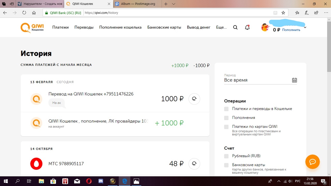
Task: Expand the account dropdown arrow near balance
Action: pos(305,27)
